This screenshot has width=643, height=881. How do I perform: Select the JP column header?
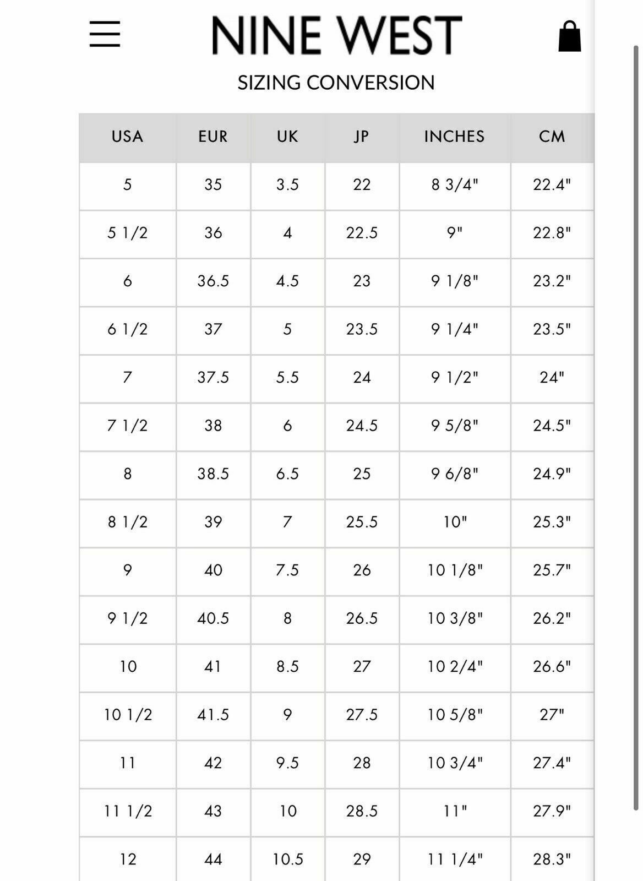coord(362,137)
